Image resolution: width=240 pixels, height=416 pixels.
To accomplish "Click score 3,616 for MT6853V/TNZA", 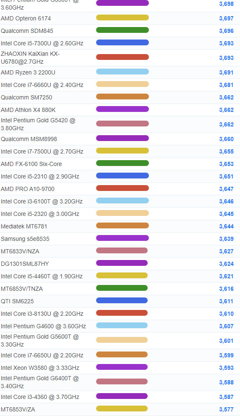I will (226, 289).
